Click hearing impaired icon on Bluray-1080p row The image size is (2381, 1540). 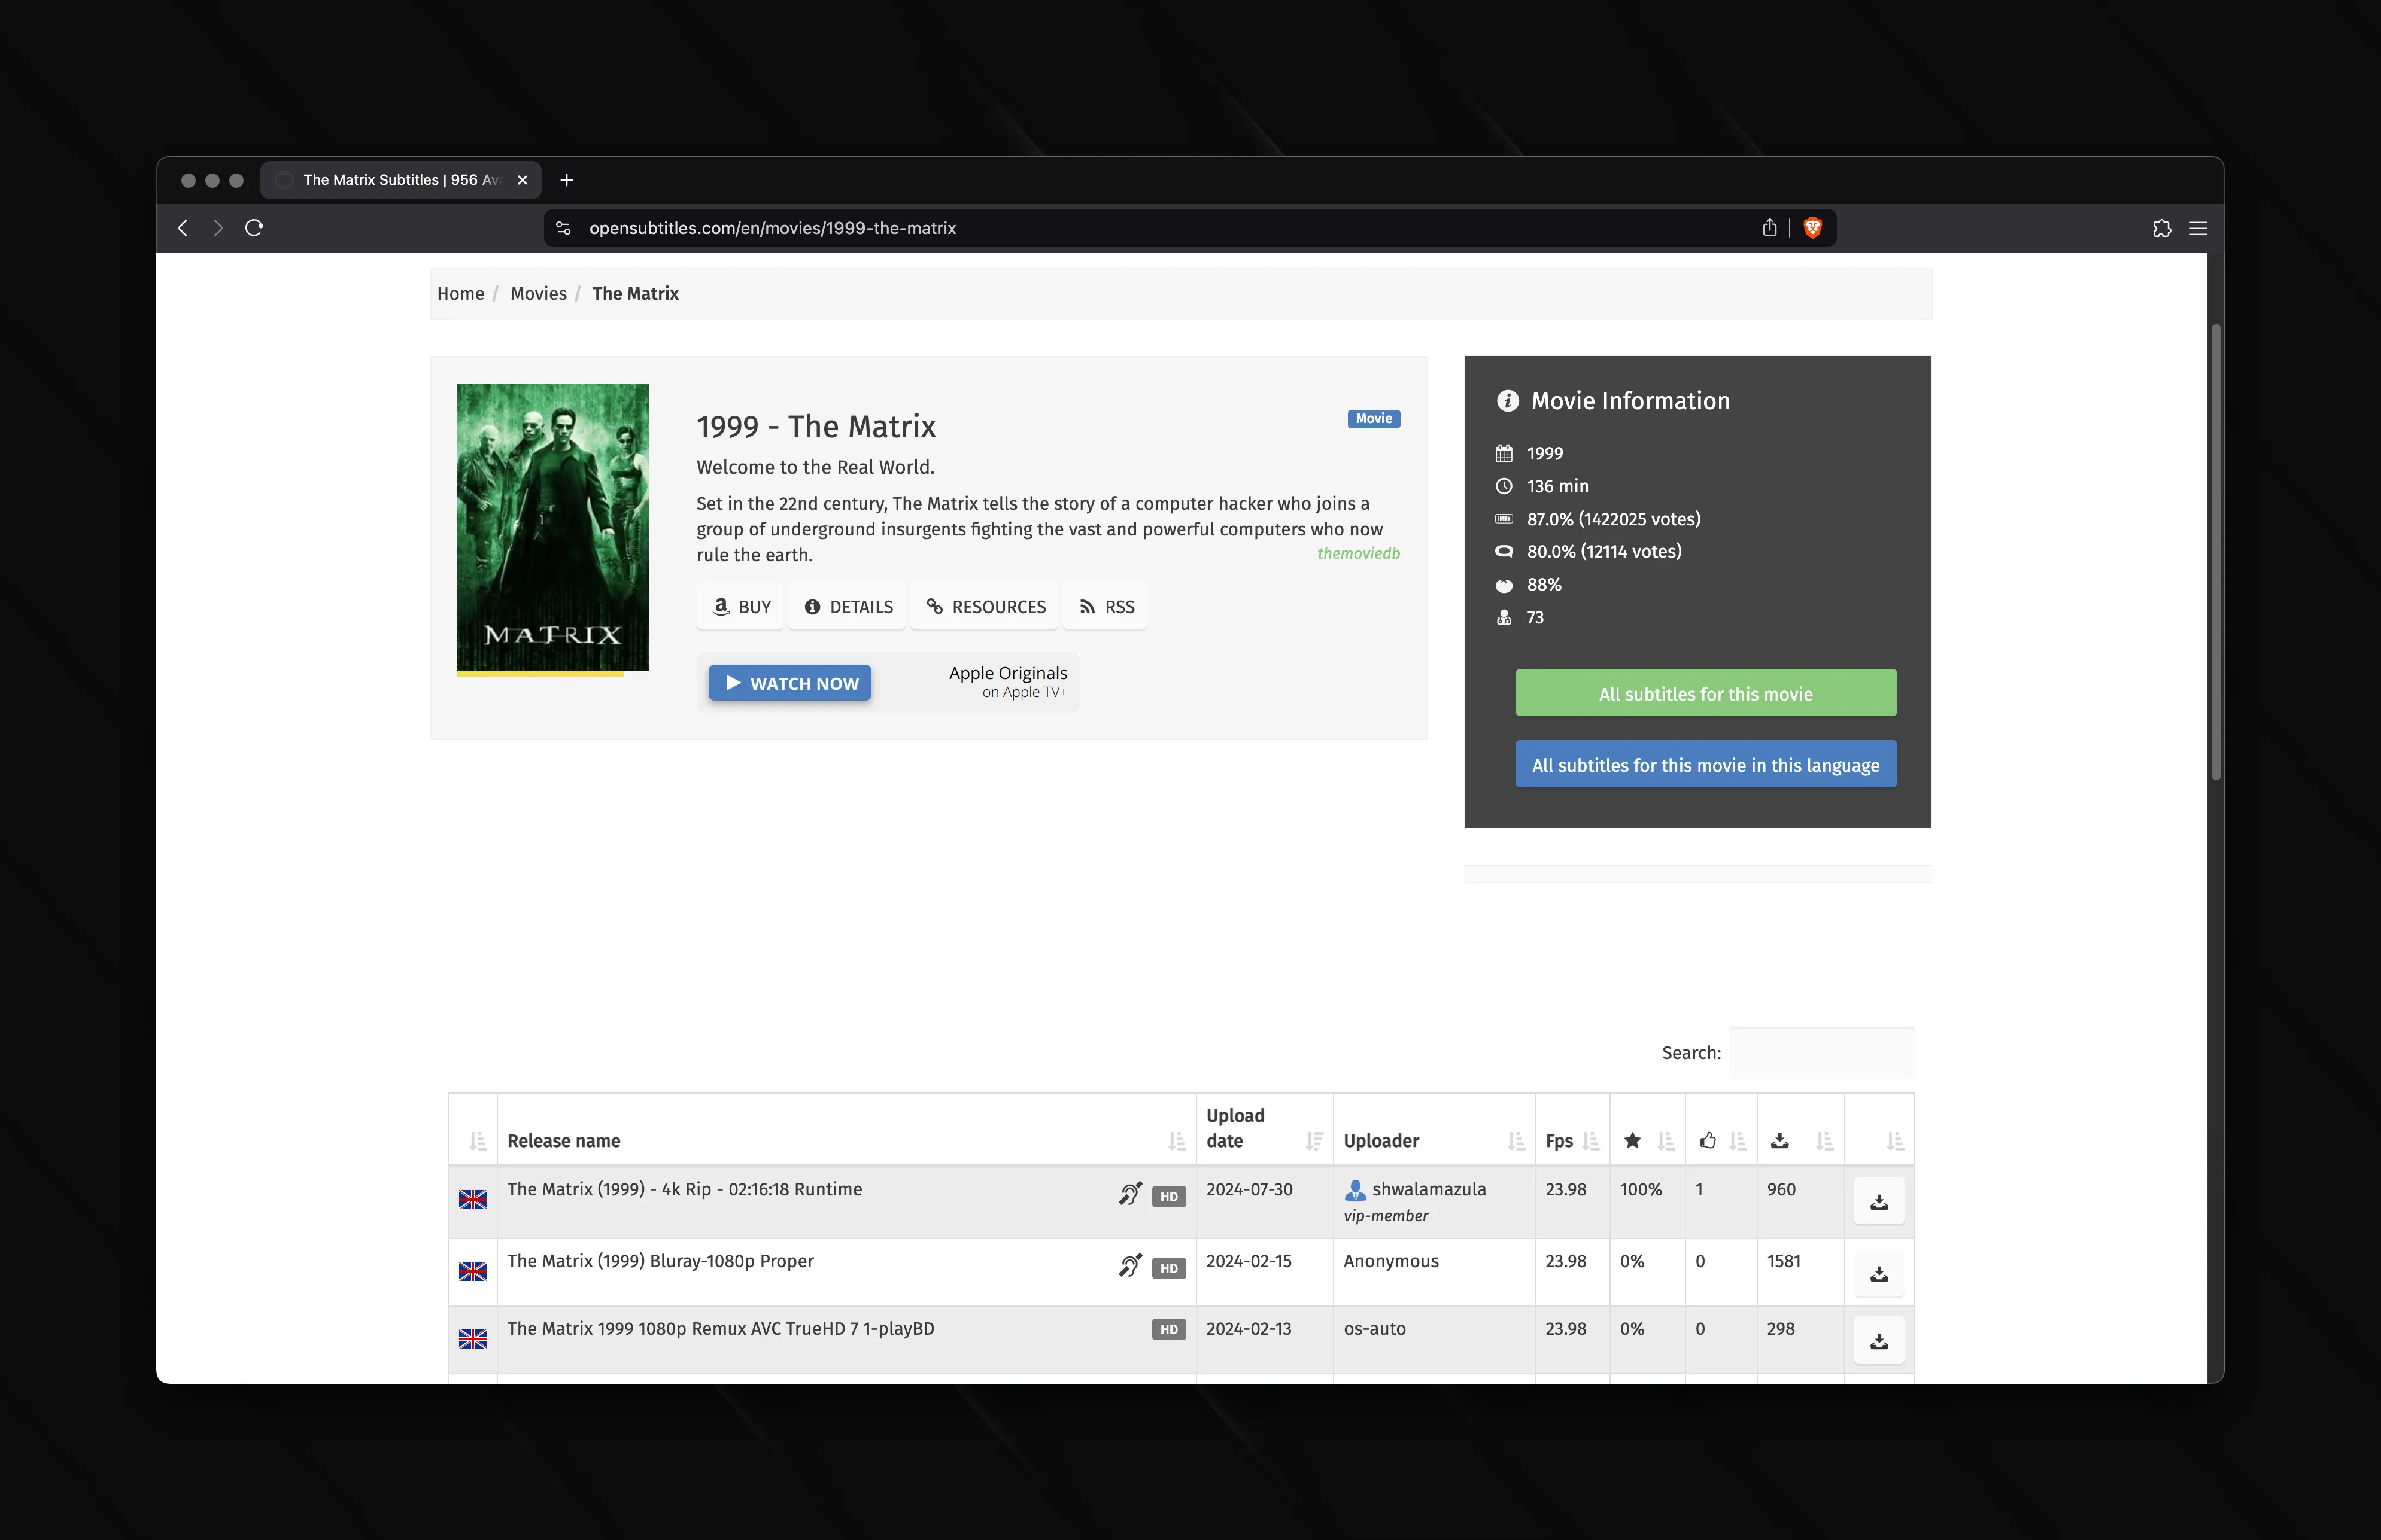coord(1129,1265)
